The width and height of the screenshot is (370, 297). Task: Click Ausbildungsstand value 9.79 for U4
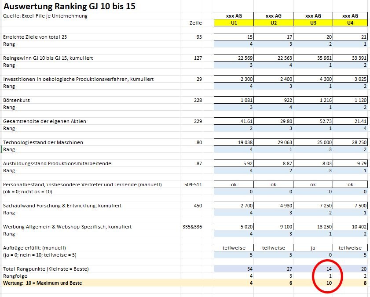[350, 163]
